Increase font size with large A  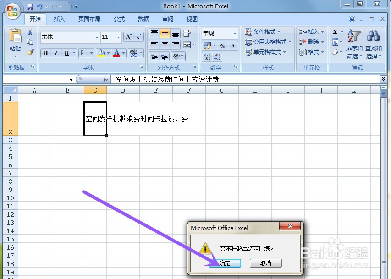pos(128,37)
